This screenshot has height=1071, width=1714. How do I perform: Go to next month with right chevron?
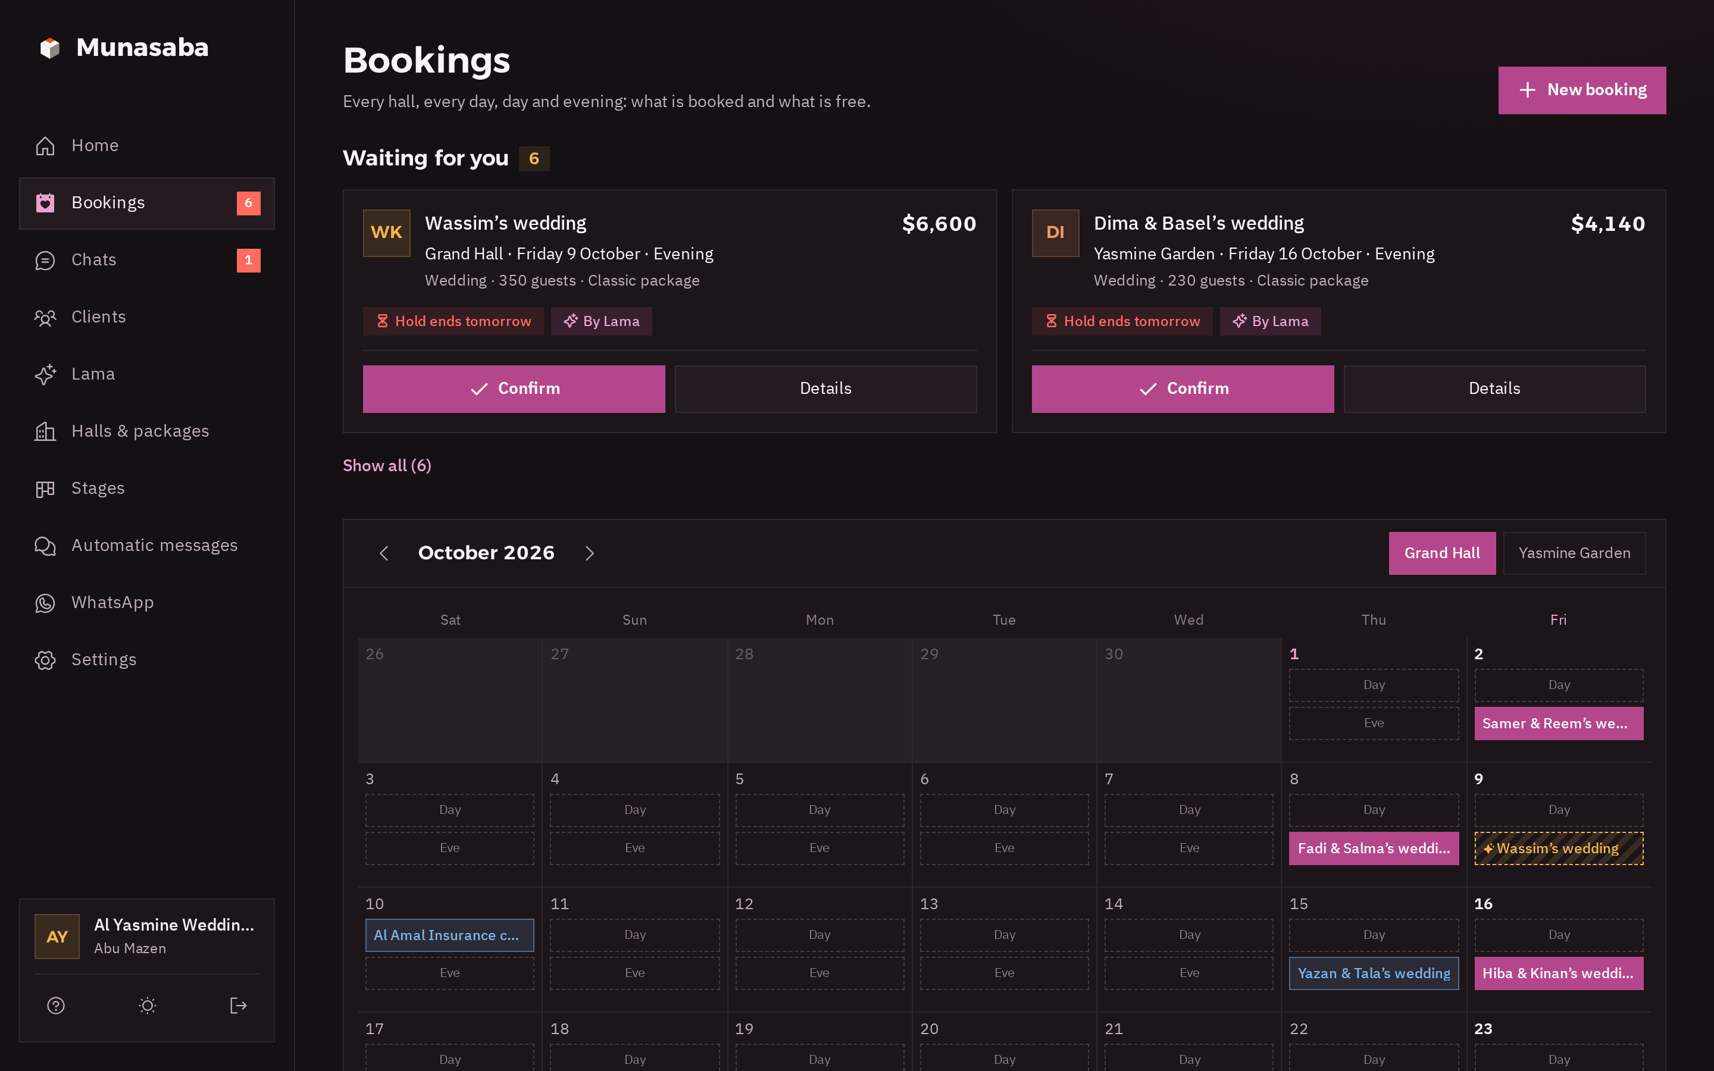click(589, 553)
